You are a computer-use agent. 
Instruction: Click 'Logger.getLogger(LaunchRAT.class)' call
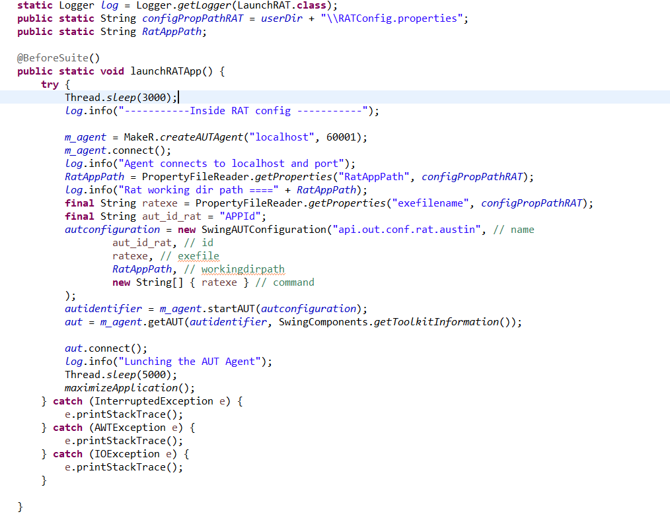tap(234, 5)
